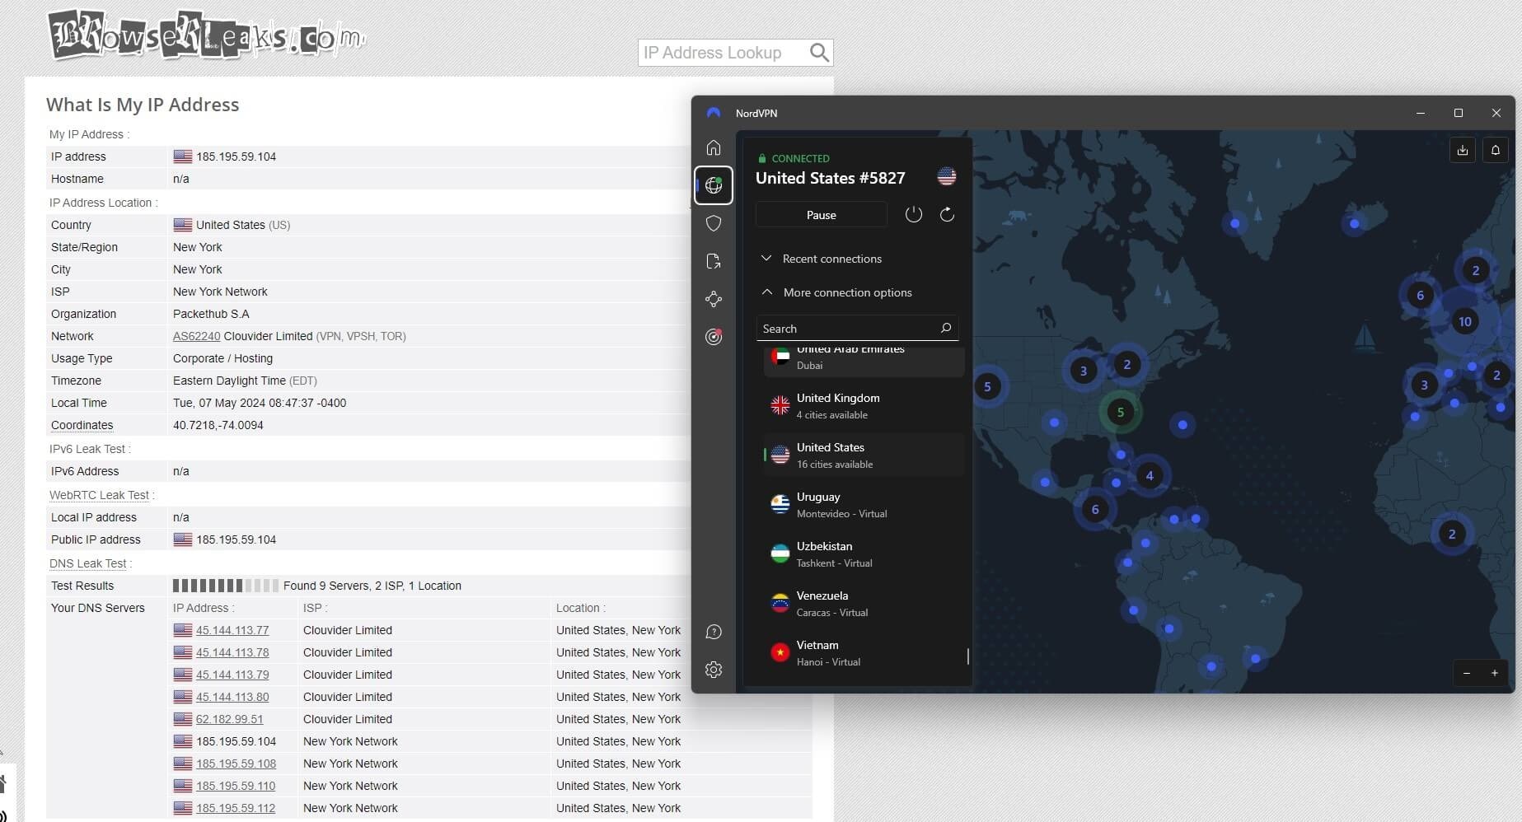Pause the VPN connection
The image size is (1522, 822).
tap(820, 214)
